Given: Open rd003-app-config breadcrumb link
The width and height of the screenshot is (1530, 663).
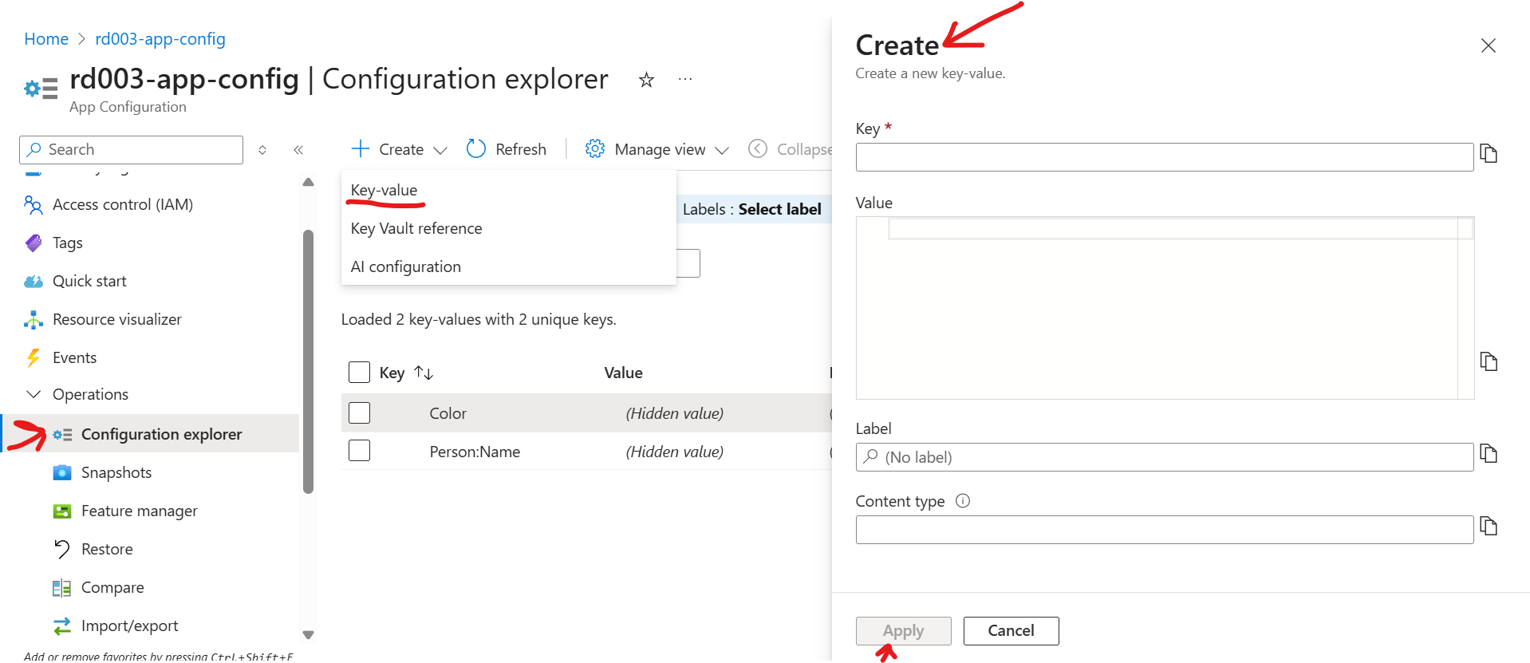Looking at the screenshot, I should tap(160, 39).
